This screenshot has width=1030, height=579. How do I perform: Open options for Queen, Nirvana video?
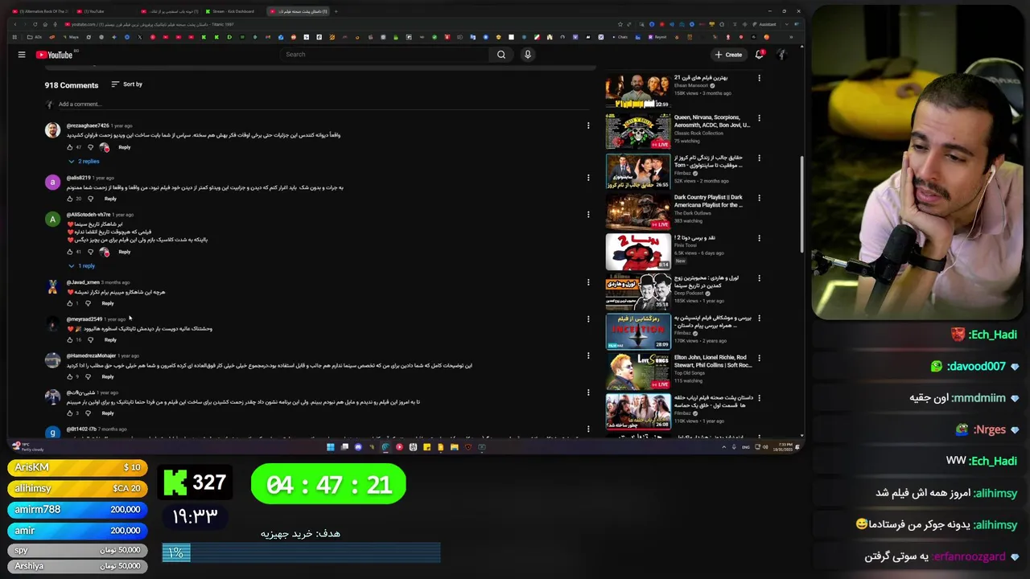pyautogui.click(x=759, y=118)
